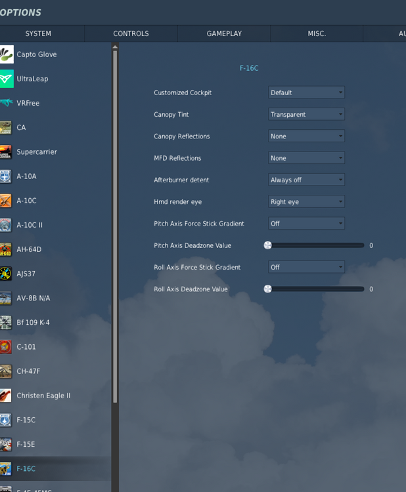Click the Capto Glove icon
The width and height of the screenshot is (406, 492).
point(7,54)
